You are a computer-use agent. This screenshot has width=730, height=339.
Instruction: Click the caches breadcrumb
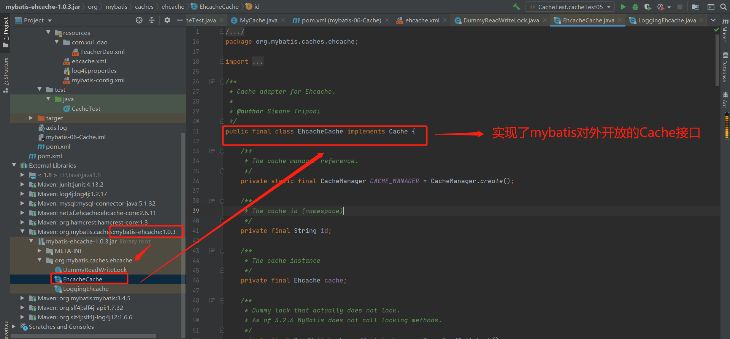[x=144, y=6]
